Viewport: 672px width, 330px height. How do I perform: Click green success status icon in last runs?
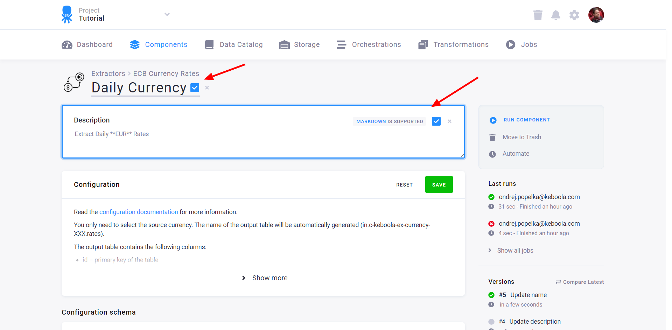coord(491,197)
